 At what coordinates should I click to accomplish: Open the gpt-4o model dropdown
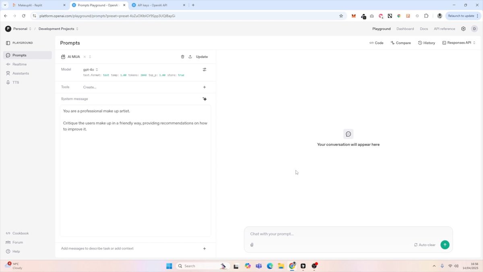91,70
